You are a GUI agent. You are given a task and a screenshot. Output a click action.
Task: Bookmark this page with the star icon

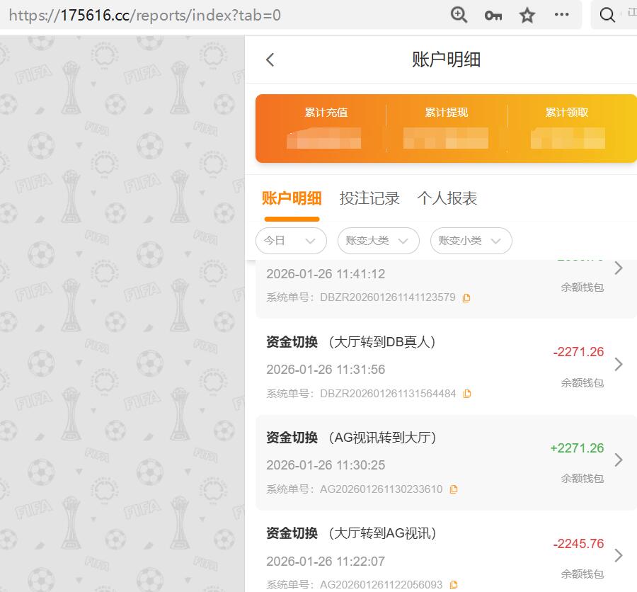[527, 14]
